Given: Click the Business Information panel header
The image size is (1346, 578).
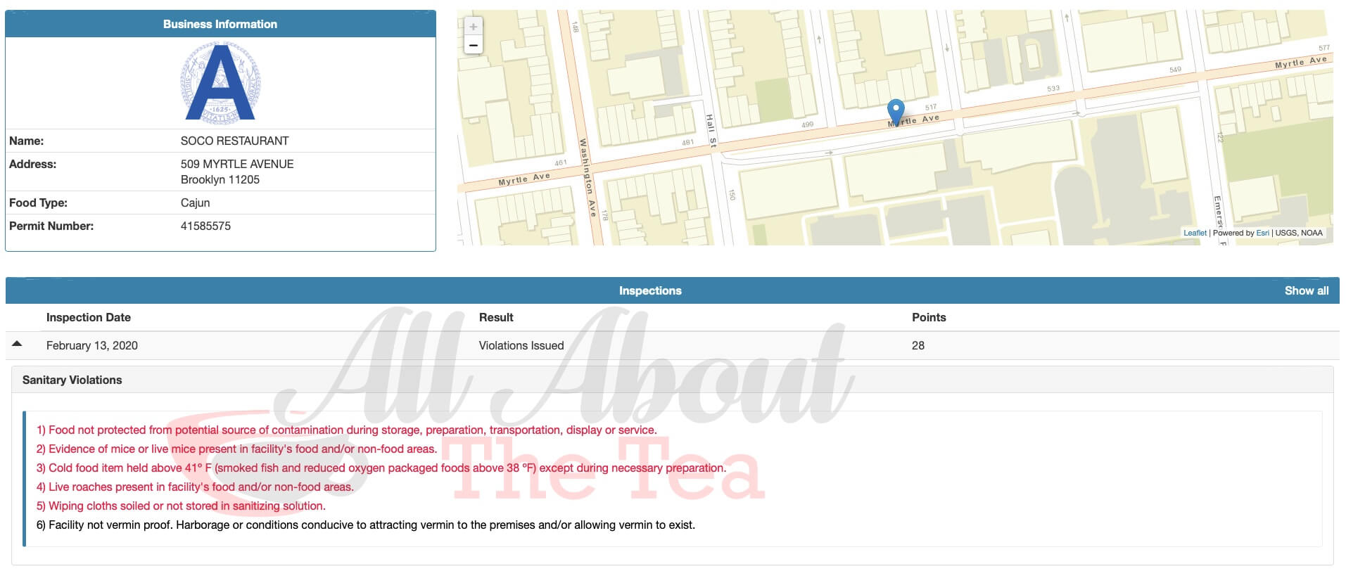Looking at the screenshot, I should click(x=220, y=24).
